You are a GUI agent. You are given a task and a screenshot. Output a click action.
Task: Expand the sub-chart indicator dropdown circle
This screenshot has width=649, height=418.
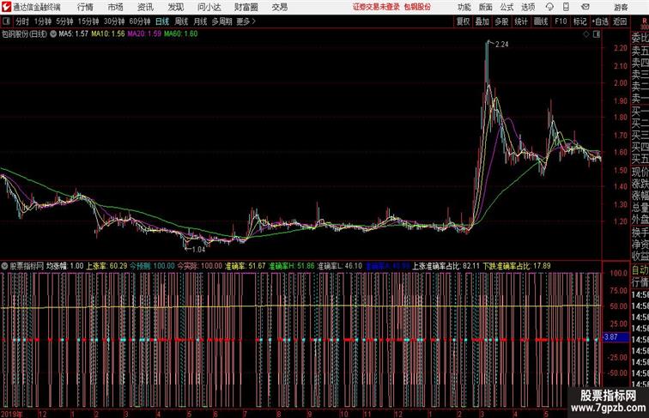click(x=4, y=266)
